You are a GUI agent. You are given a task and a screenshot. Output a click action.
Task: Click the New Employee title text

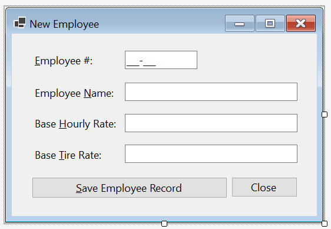[x=64, y=24]
